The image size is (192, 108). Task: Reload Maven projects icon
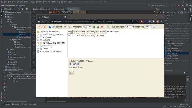point(157,12)
